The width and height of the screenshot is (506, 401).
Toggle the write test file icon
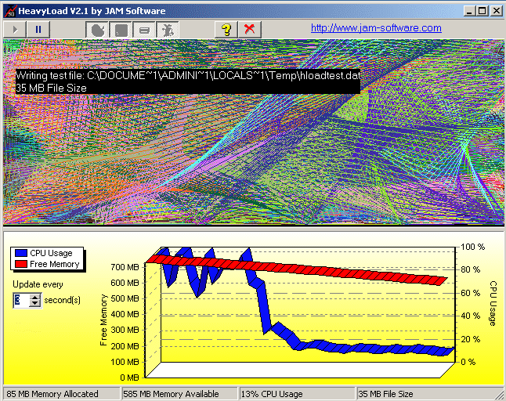(x=144, y=29)
